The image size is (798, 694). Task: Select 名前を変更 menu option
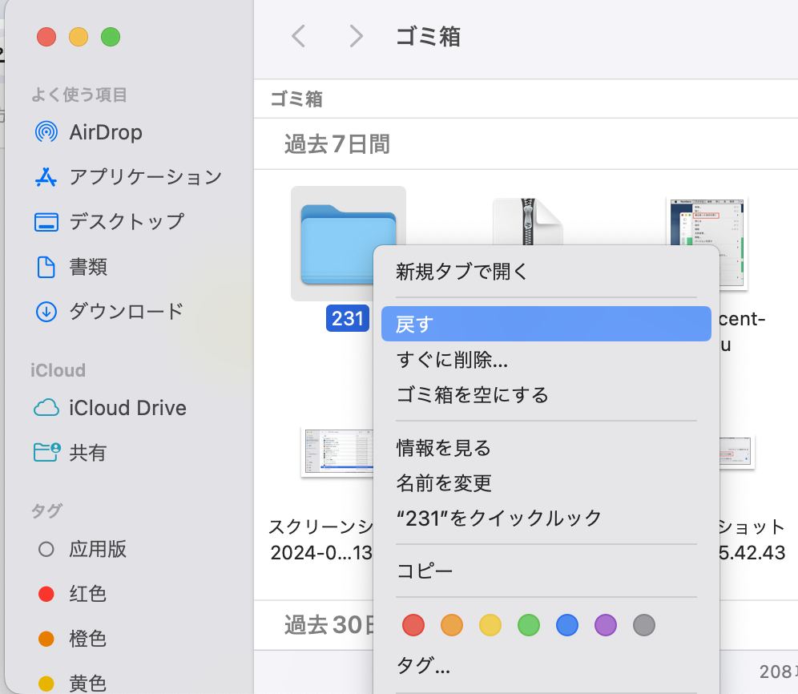[x=444, y=482]
